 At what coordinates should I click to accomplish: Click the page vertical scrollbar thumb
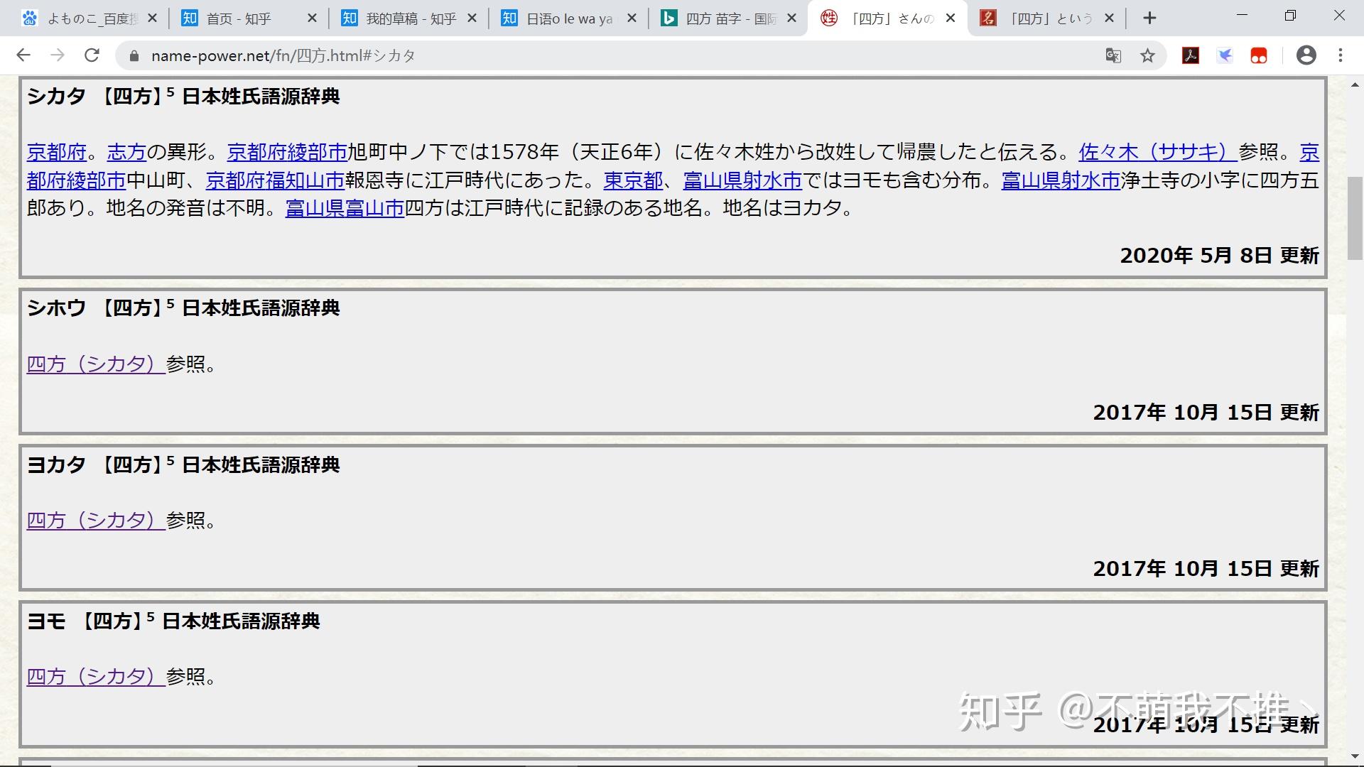click(1355, 218)
